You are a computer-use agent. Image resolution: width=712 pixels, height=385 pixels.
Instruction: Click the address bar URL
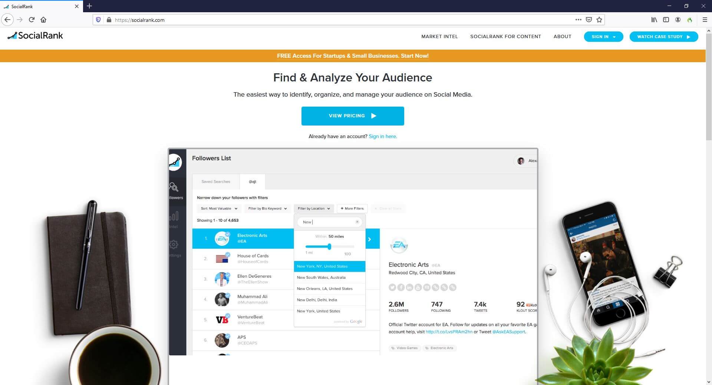pyautogui.click(x=139, y=20)
